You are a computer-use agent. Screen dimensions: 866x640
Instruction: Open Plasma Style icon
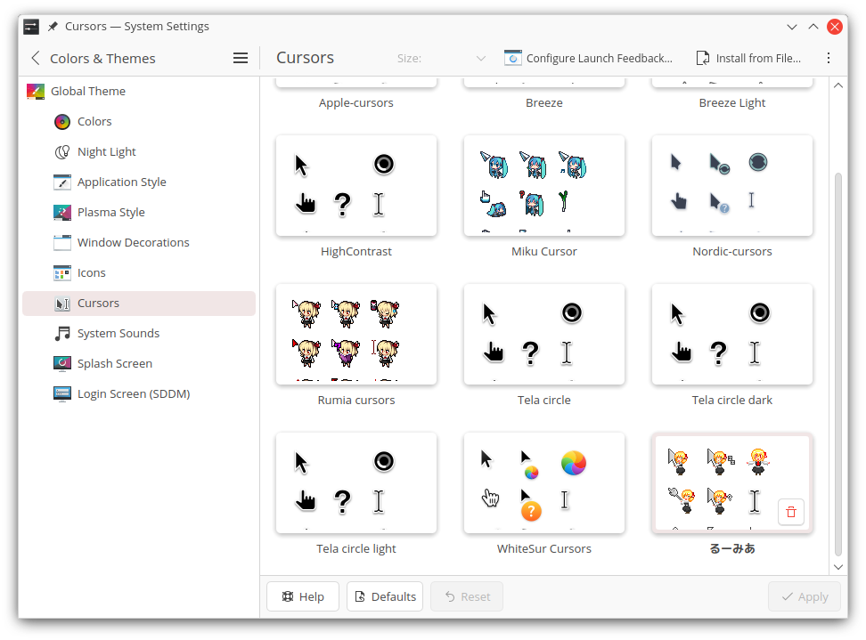(x=62, y=213)
